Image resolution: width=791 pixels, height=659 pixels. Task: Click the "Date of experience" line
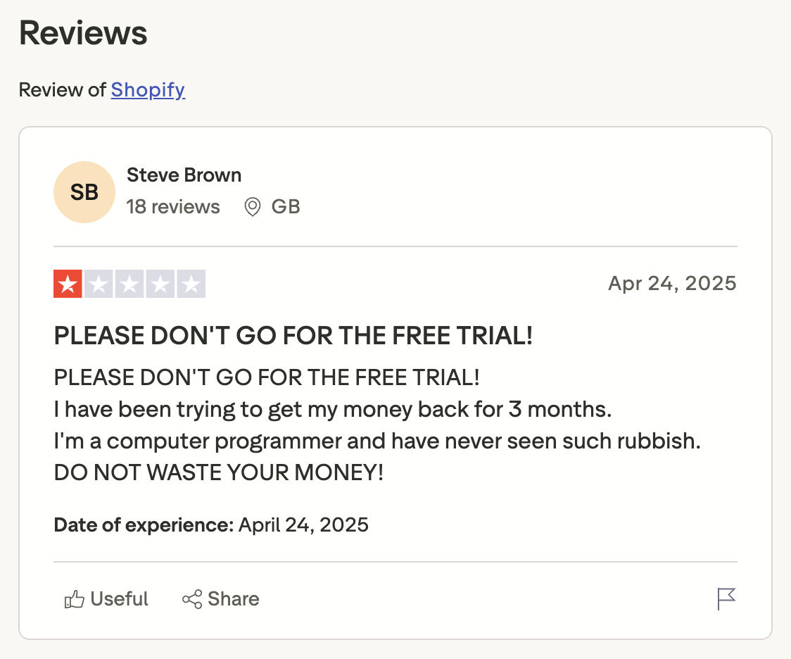211,525
